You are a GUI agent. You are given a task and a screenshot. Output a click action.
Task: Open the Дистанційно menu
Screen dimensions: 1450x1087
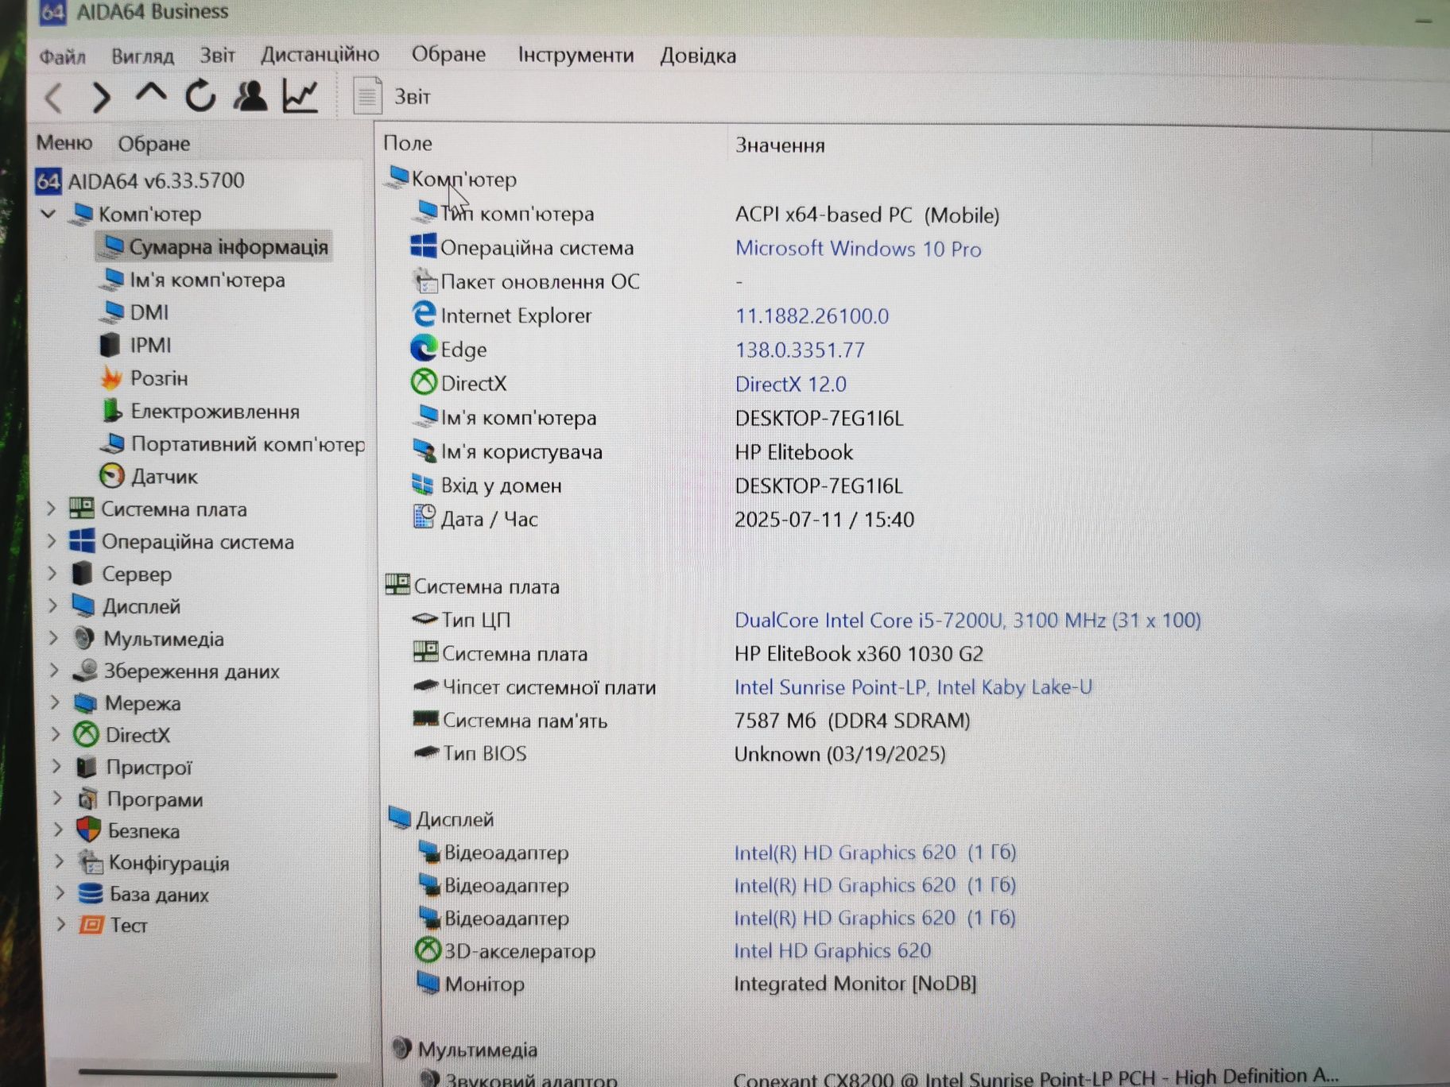coord(320,54)
